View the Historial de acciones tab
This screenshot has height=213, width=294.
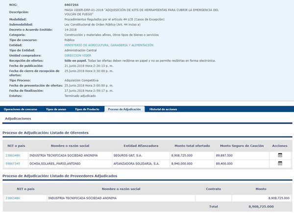[x=163, y=109]
